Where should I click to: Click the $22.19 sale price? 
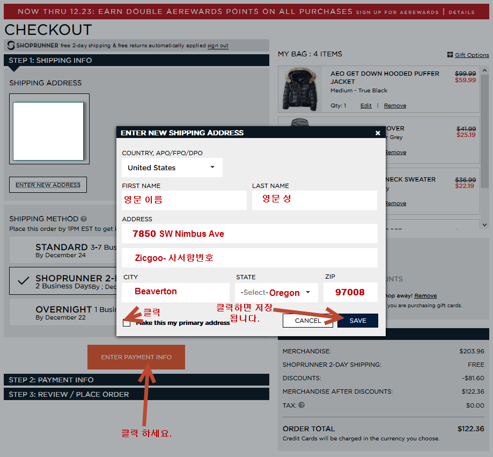465,186
